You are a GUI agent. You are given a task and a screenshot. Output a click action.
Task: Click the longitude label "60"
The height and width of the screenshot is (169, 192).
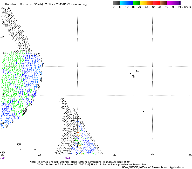pyautogui.click(x=190, y=155)
